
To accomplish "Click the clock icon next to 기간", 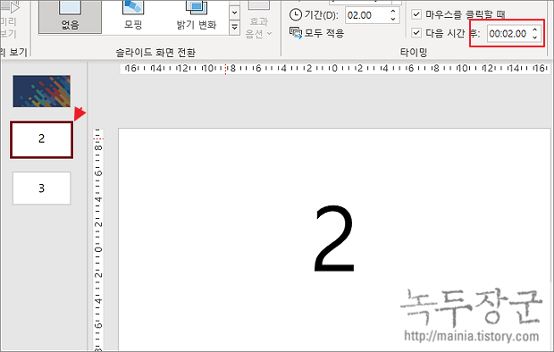I will click(x=296, y=15).
